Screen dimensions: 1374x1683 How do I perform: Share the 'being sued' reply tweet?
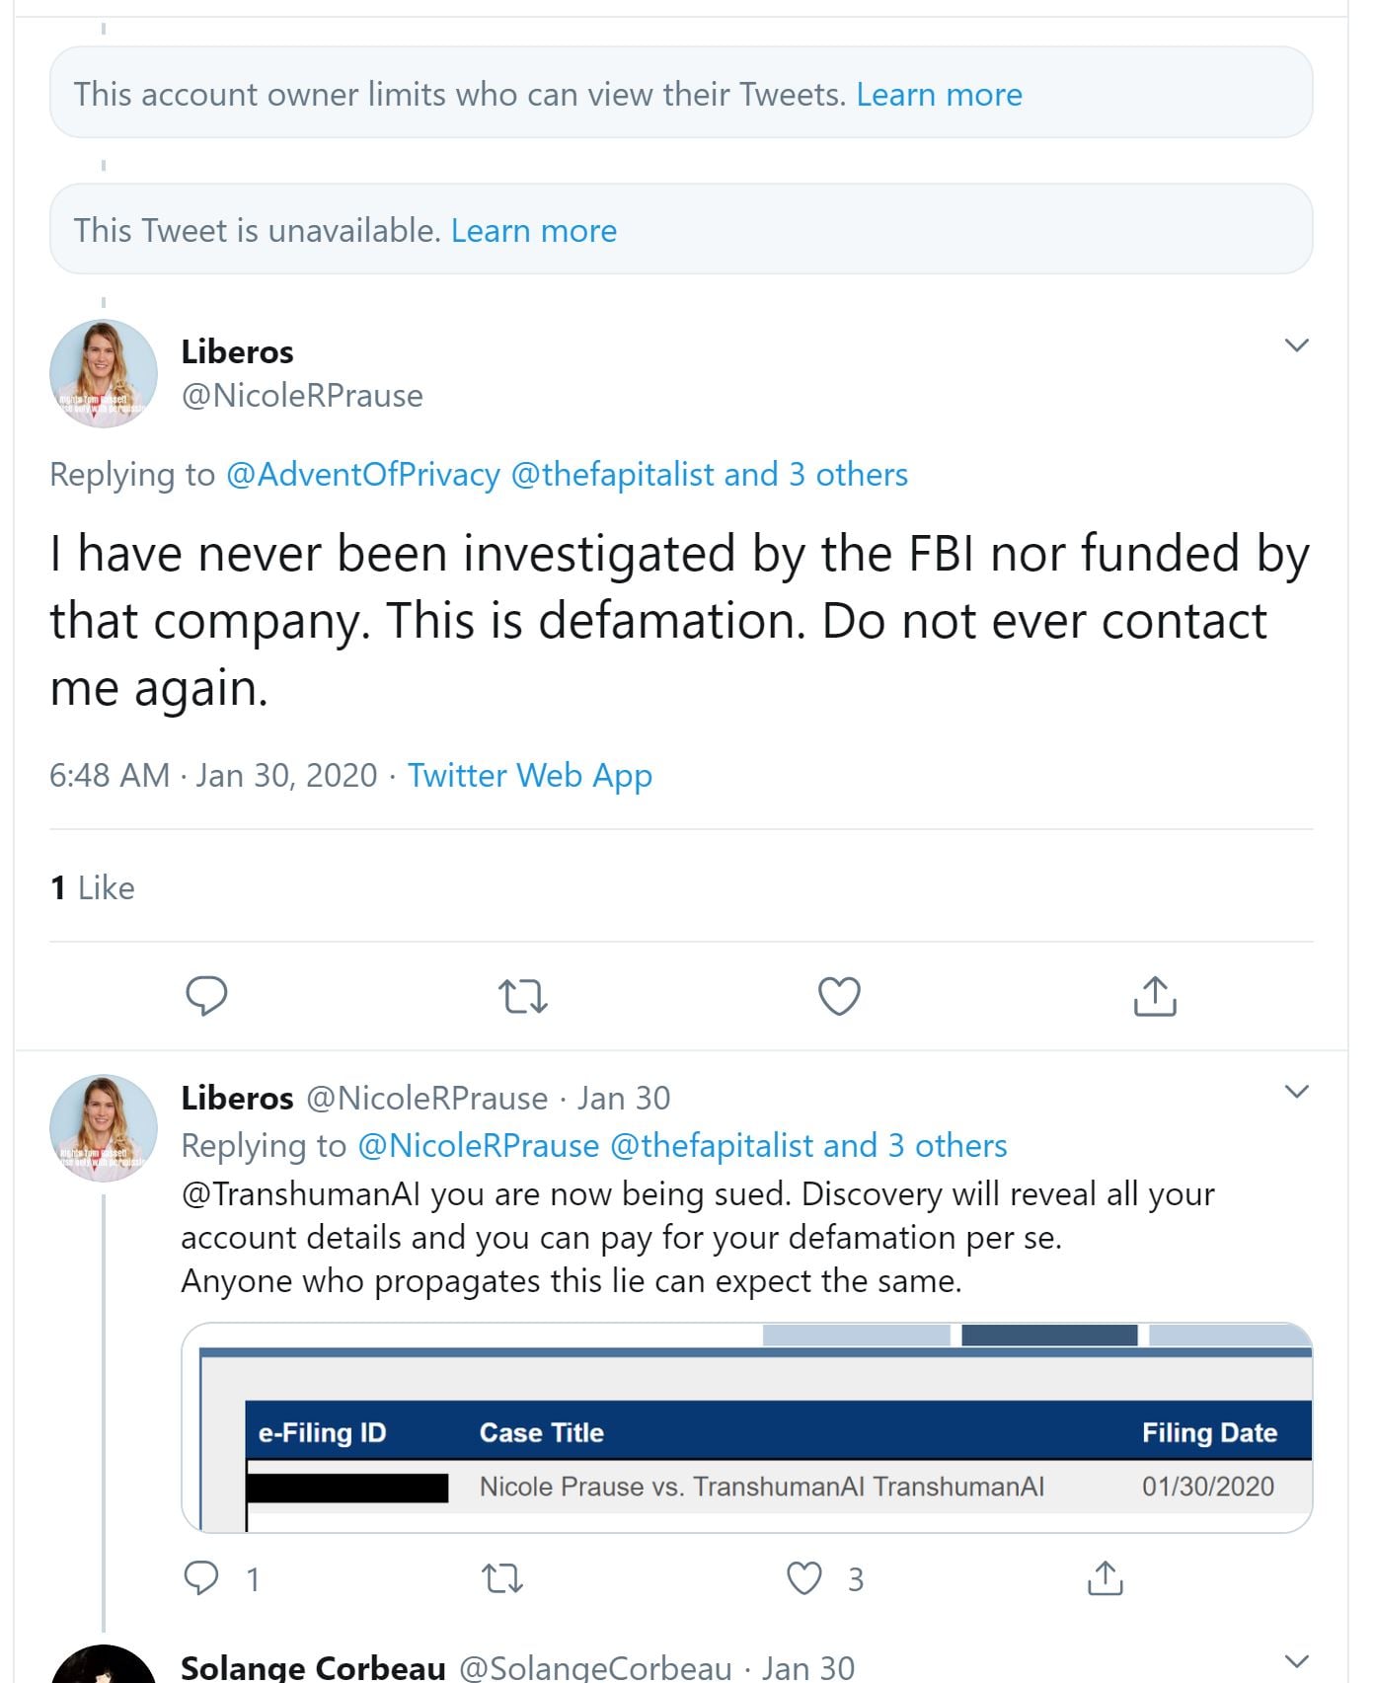tap(1105, 1578)
